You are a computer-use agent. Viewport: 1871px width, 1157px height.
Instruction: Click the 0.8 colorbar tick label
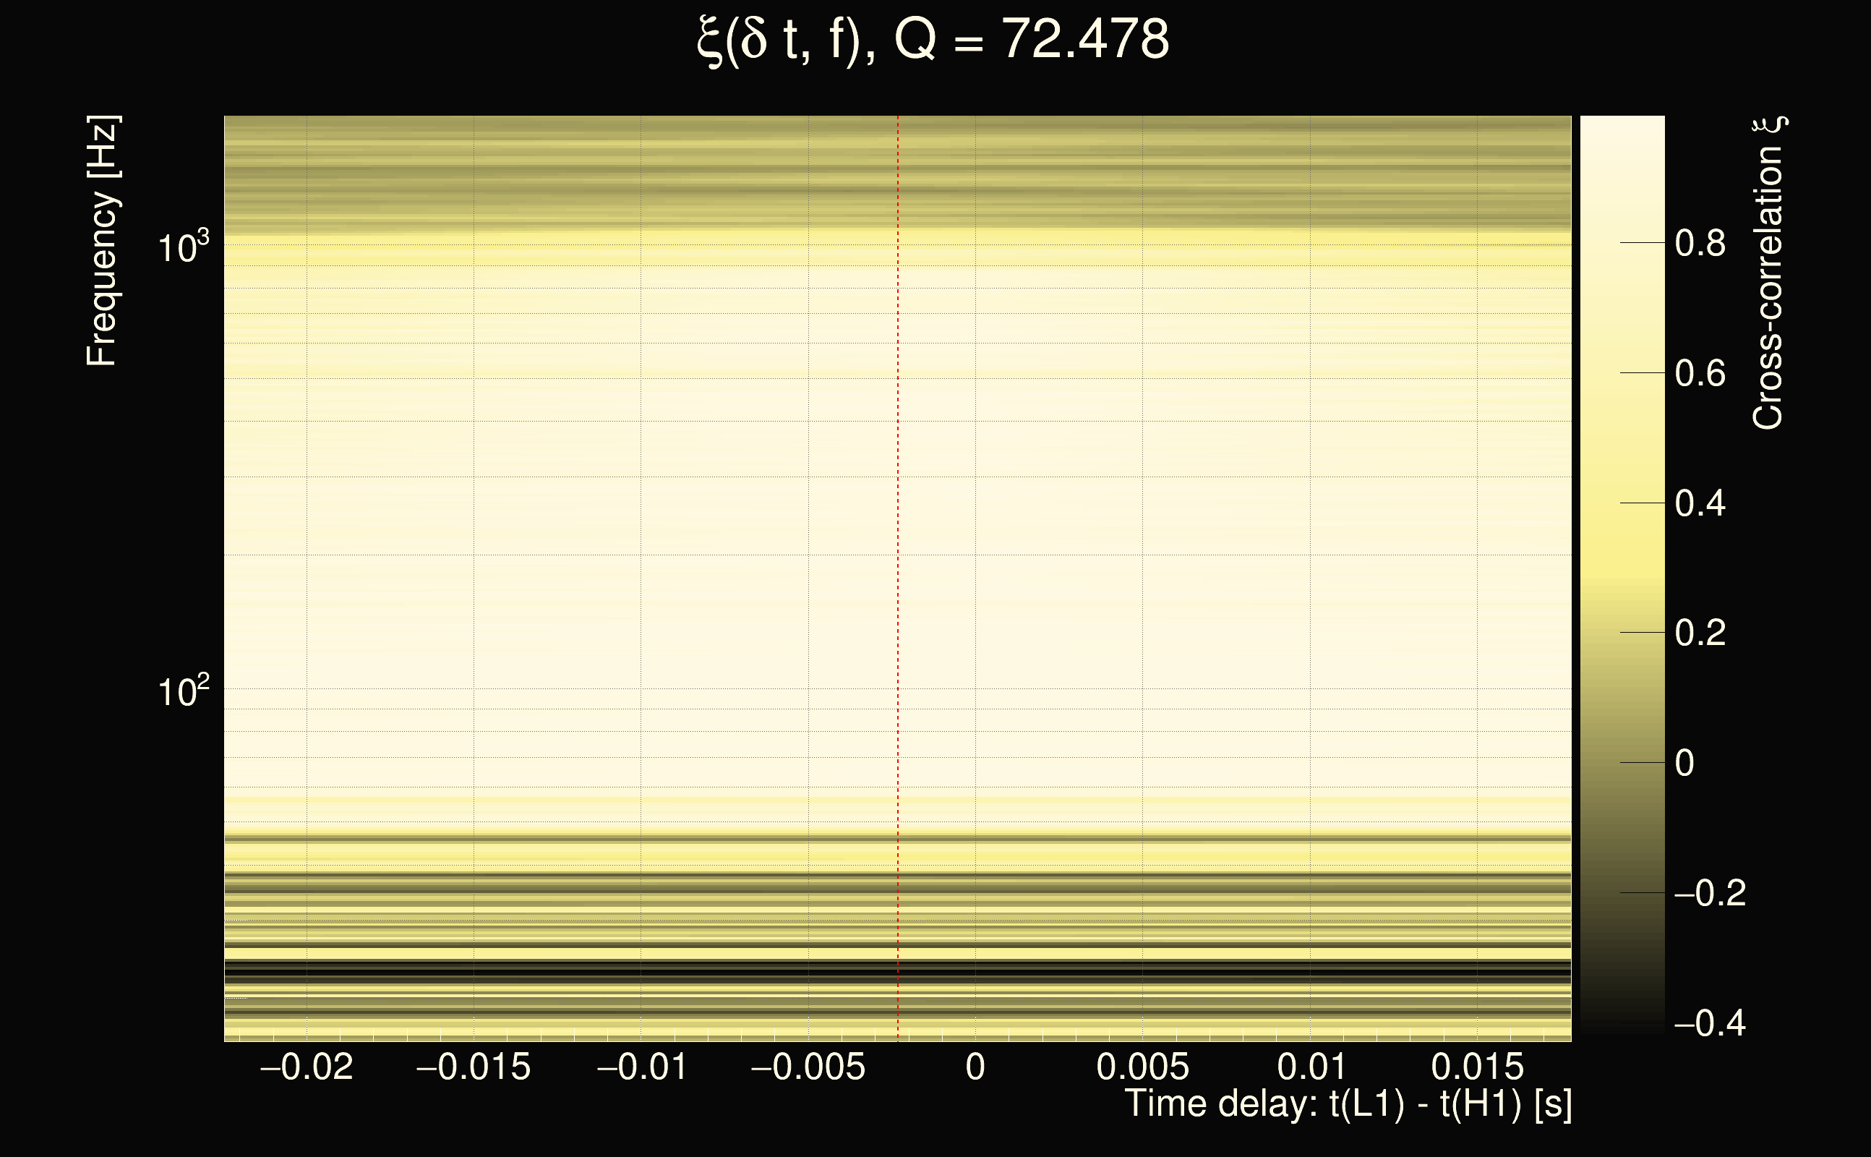[x=1700, y=244]
